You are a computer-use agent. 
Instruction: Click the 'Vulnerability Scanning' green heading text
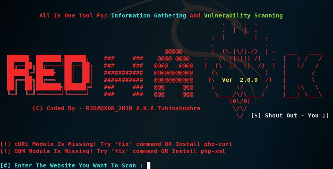[243, 15]
